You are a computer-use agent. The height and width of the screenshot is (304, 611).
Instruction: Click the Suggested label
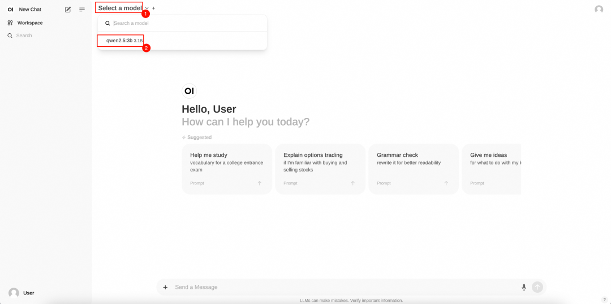[200, 138]
